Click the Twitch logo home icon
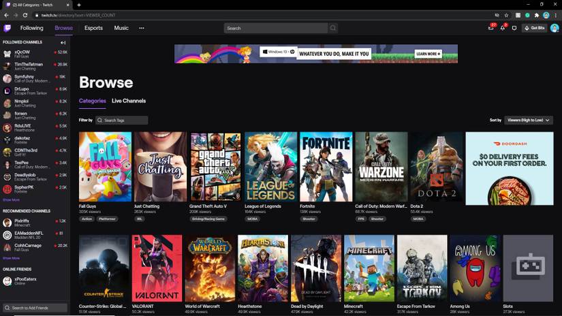 7,28
